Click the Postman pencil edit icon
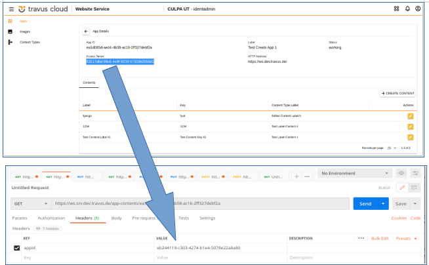 click(x=402, y=188)
